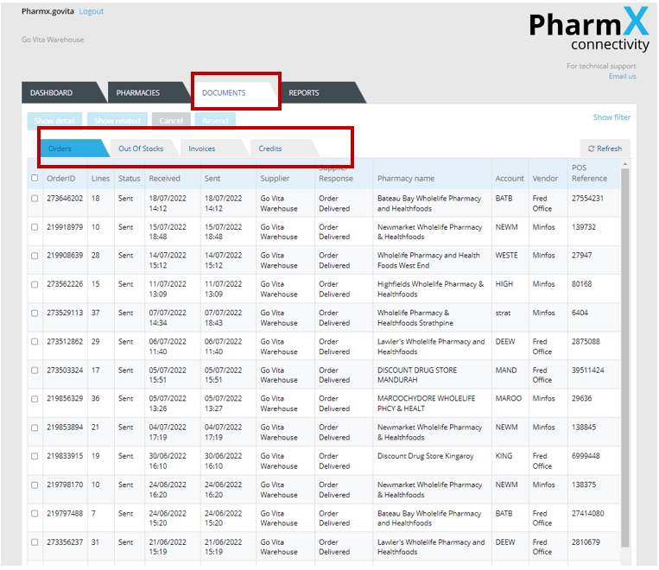Click the Refresh button
Image resolution: width=659 pixels, height=570 pixels.
(x=605, y=149)
